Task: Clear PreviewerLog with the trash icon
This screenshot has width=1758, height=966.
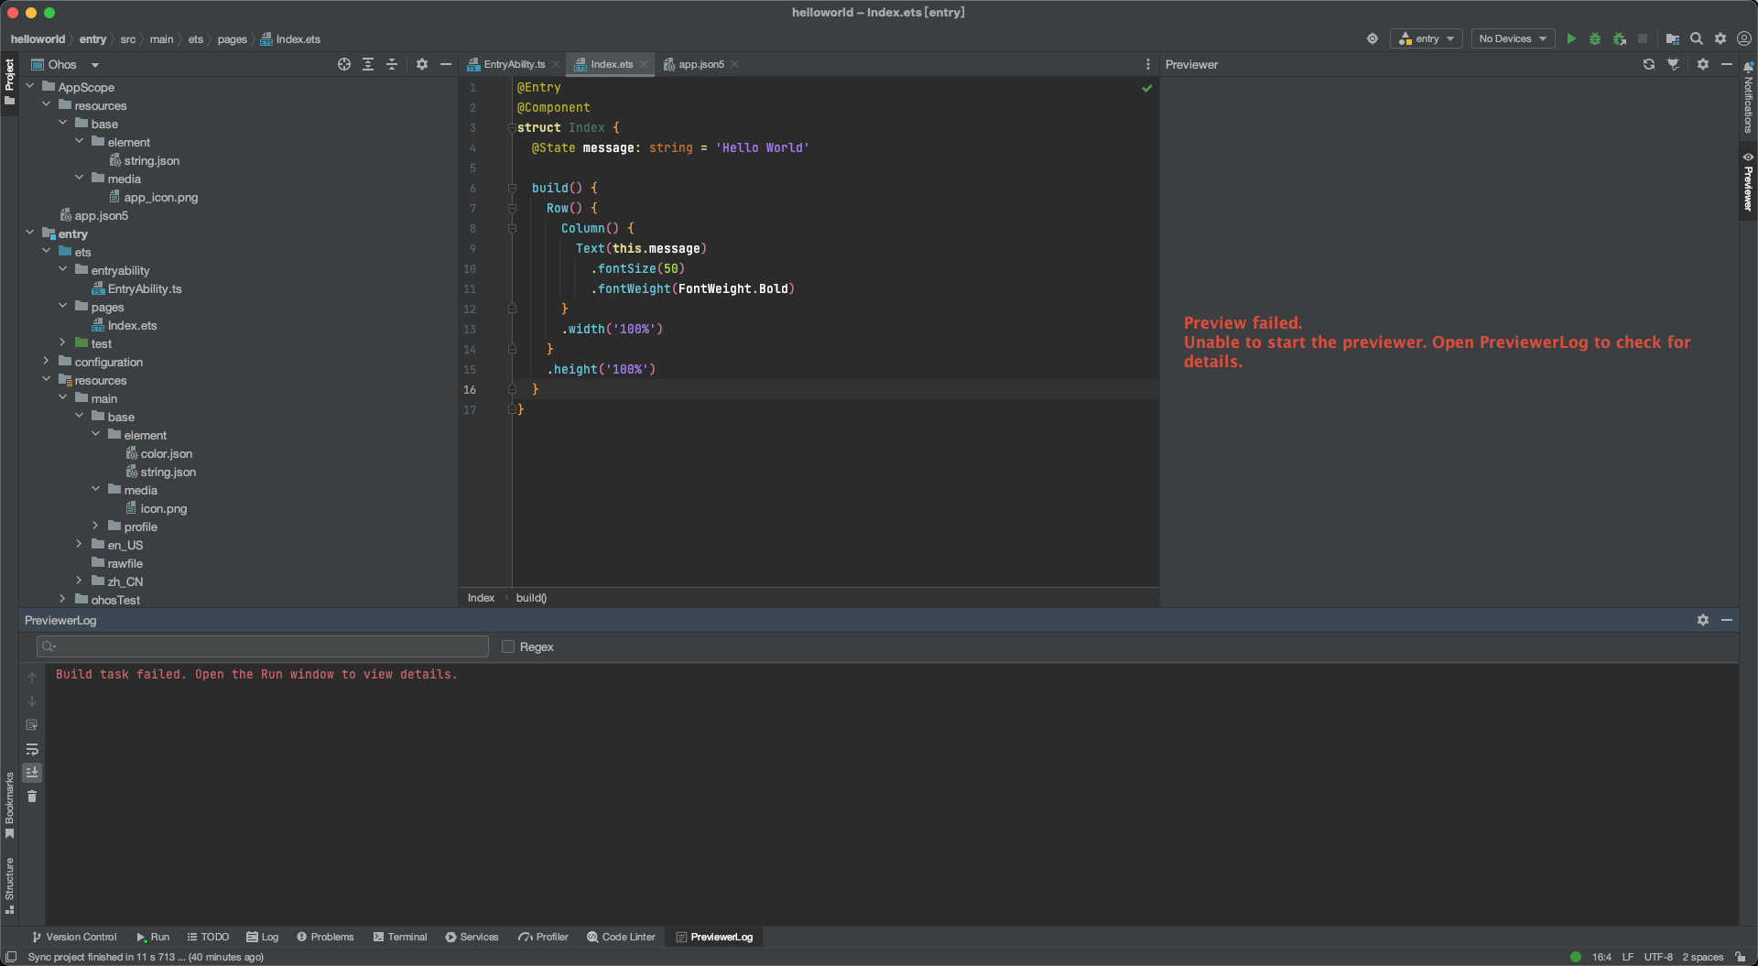Action: (x=32, y=797)
